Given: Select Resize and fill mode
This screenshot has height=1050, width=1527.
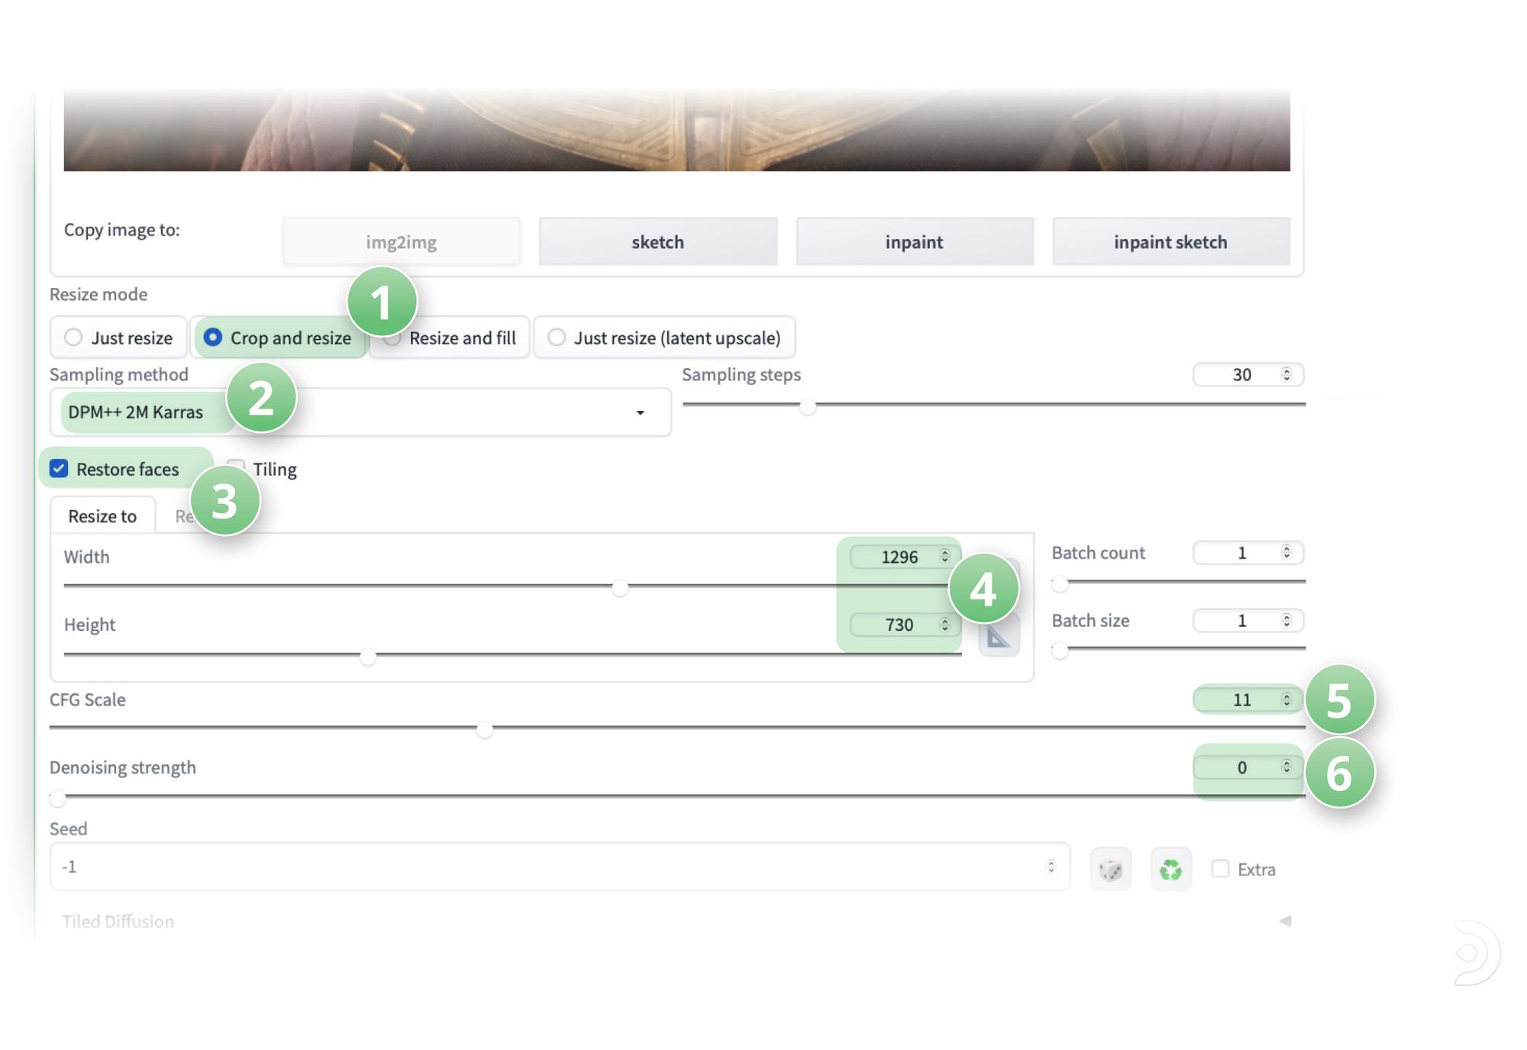Looking at the screenshot, I should [x=462, y=338].
